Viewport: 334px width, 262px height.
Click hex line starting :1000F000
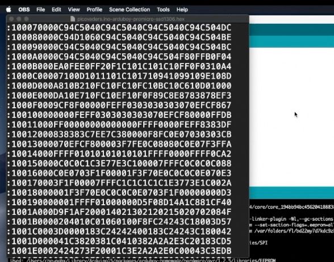[x=119, y=105]
